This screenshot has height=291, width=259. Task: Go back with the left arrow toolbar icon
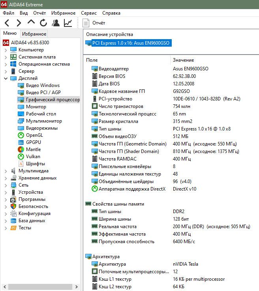[7, 23]
